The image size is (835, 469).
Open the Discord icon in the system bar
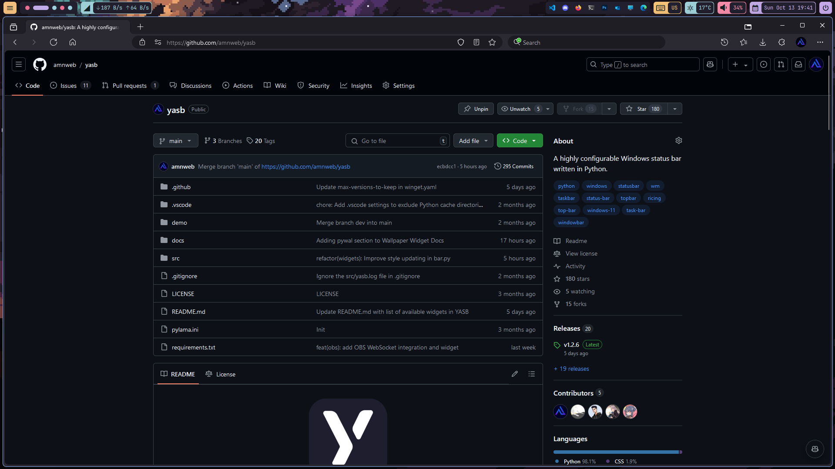click(x=565, y=8)
